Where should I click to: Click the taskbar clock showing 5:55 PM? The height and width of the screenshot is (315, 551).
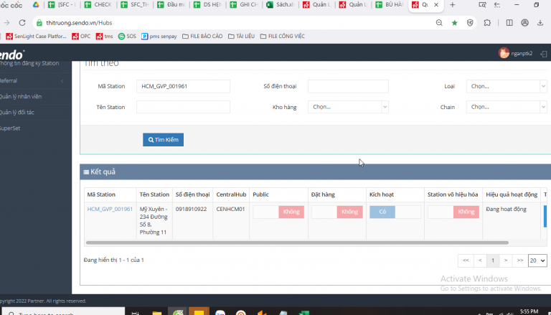pyautogui.click(x=529, y=311)
